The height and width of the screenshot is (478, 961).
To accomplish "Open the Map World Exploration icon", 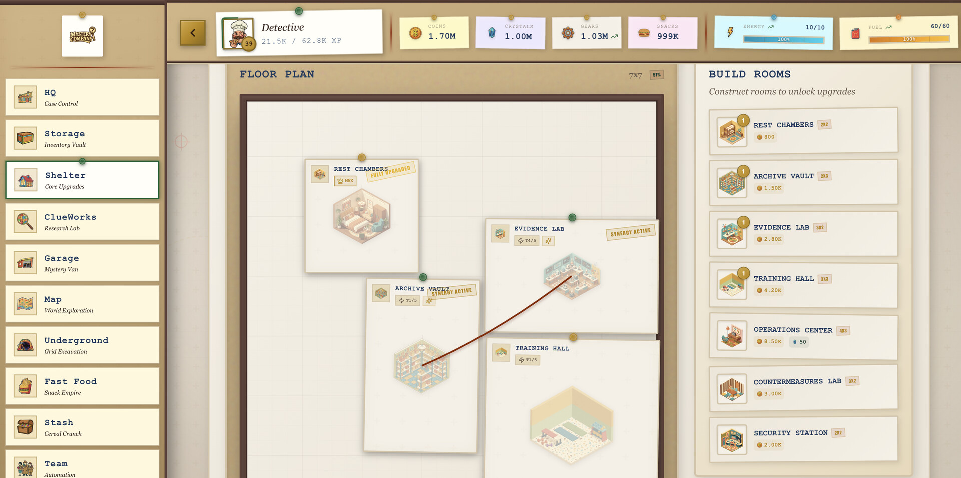I will tap(25, 304).
